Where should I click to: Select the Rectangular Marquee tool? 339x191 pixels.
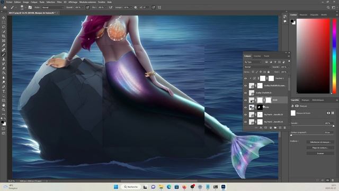tap(4, 22)
